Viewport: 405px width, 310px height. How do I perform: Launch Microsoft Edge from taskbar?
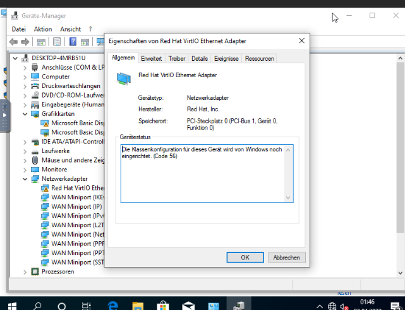point(113,306)
